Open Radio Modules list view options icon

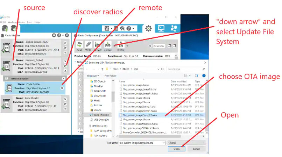click(x=59, y=35)
